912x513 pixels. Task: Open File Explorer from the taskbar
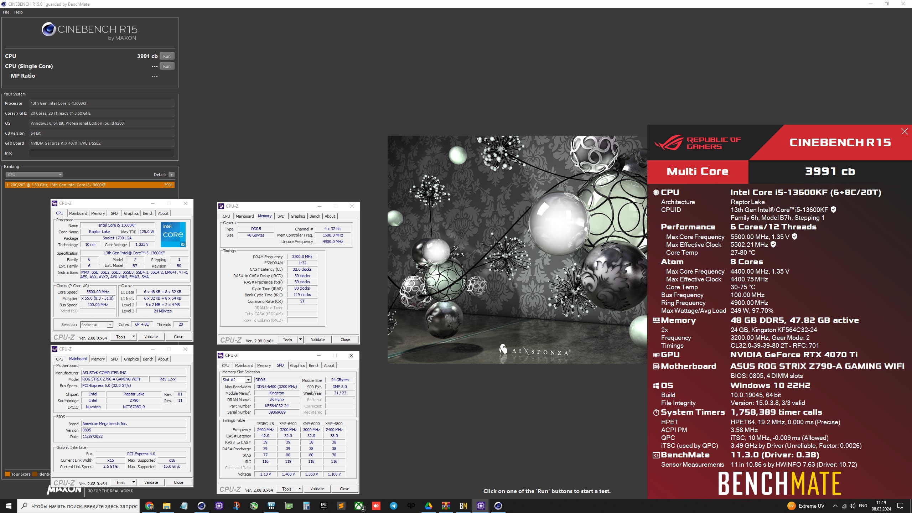point(166,506)
